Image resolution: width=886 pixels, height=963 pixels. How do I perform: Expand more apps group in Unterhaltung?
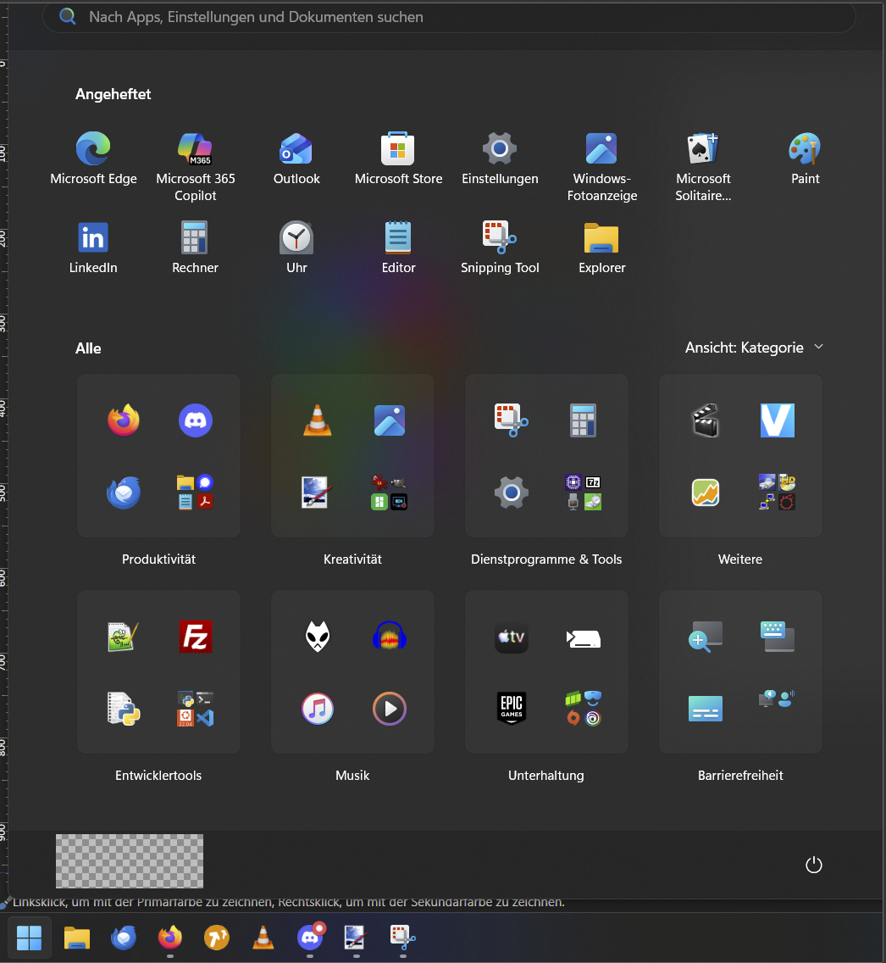(x=583, y=709)
